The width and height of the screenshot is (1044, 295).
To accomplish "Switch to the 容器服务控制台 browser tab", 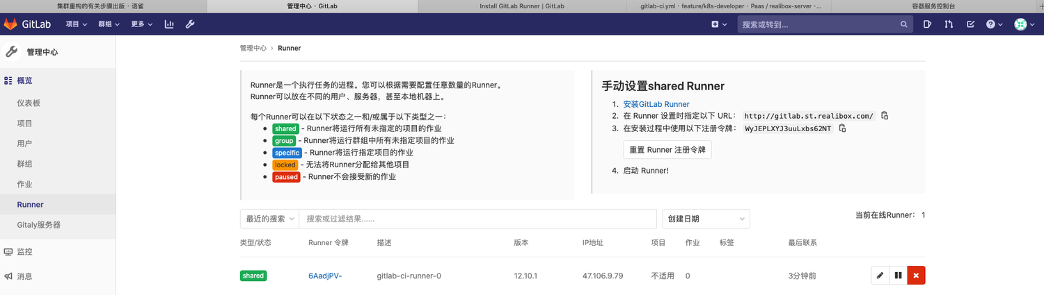I will point(933,6).
